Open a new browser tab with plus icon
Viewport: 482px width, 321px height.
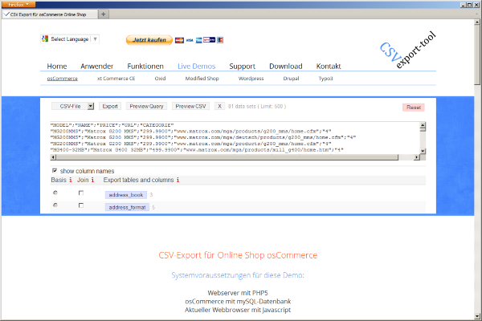point(104,14)
